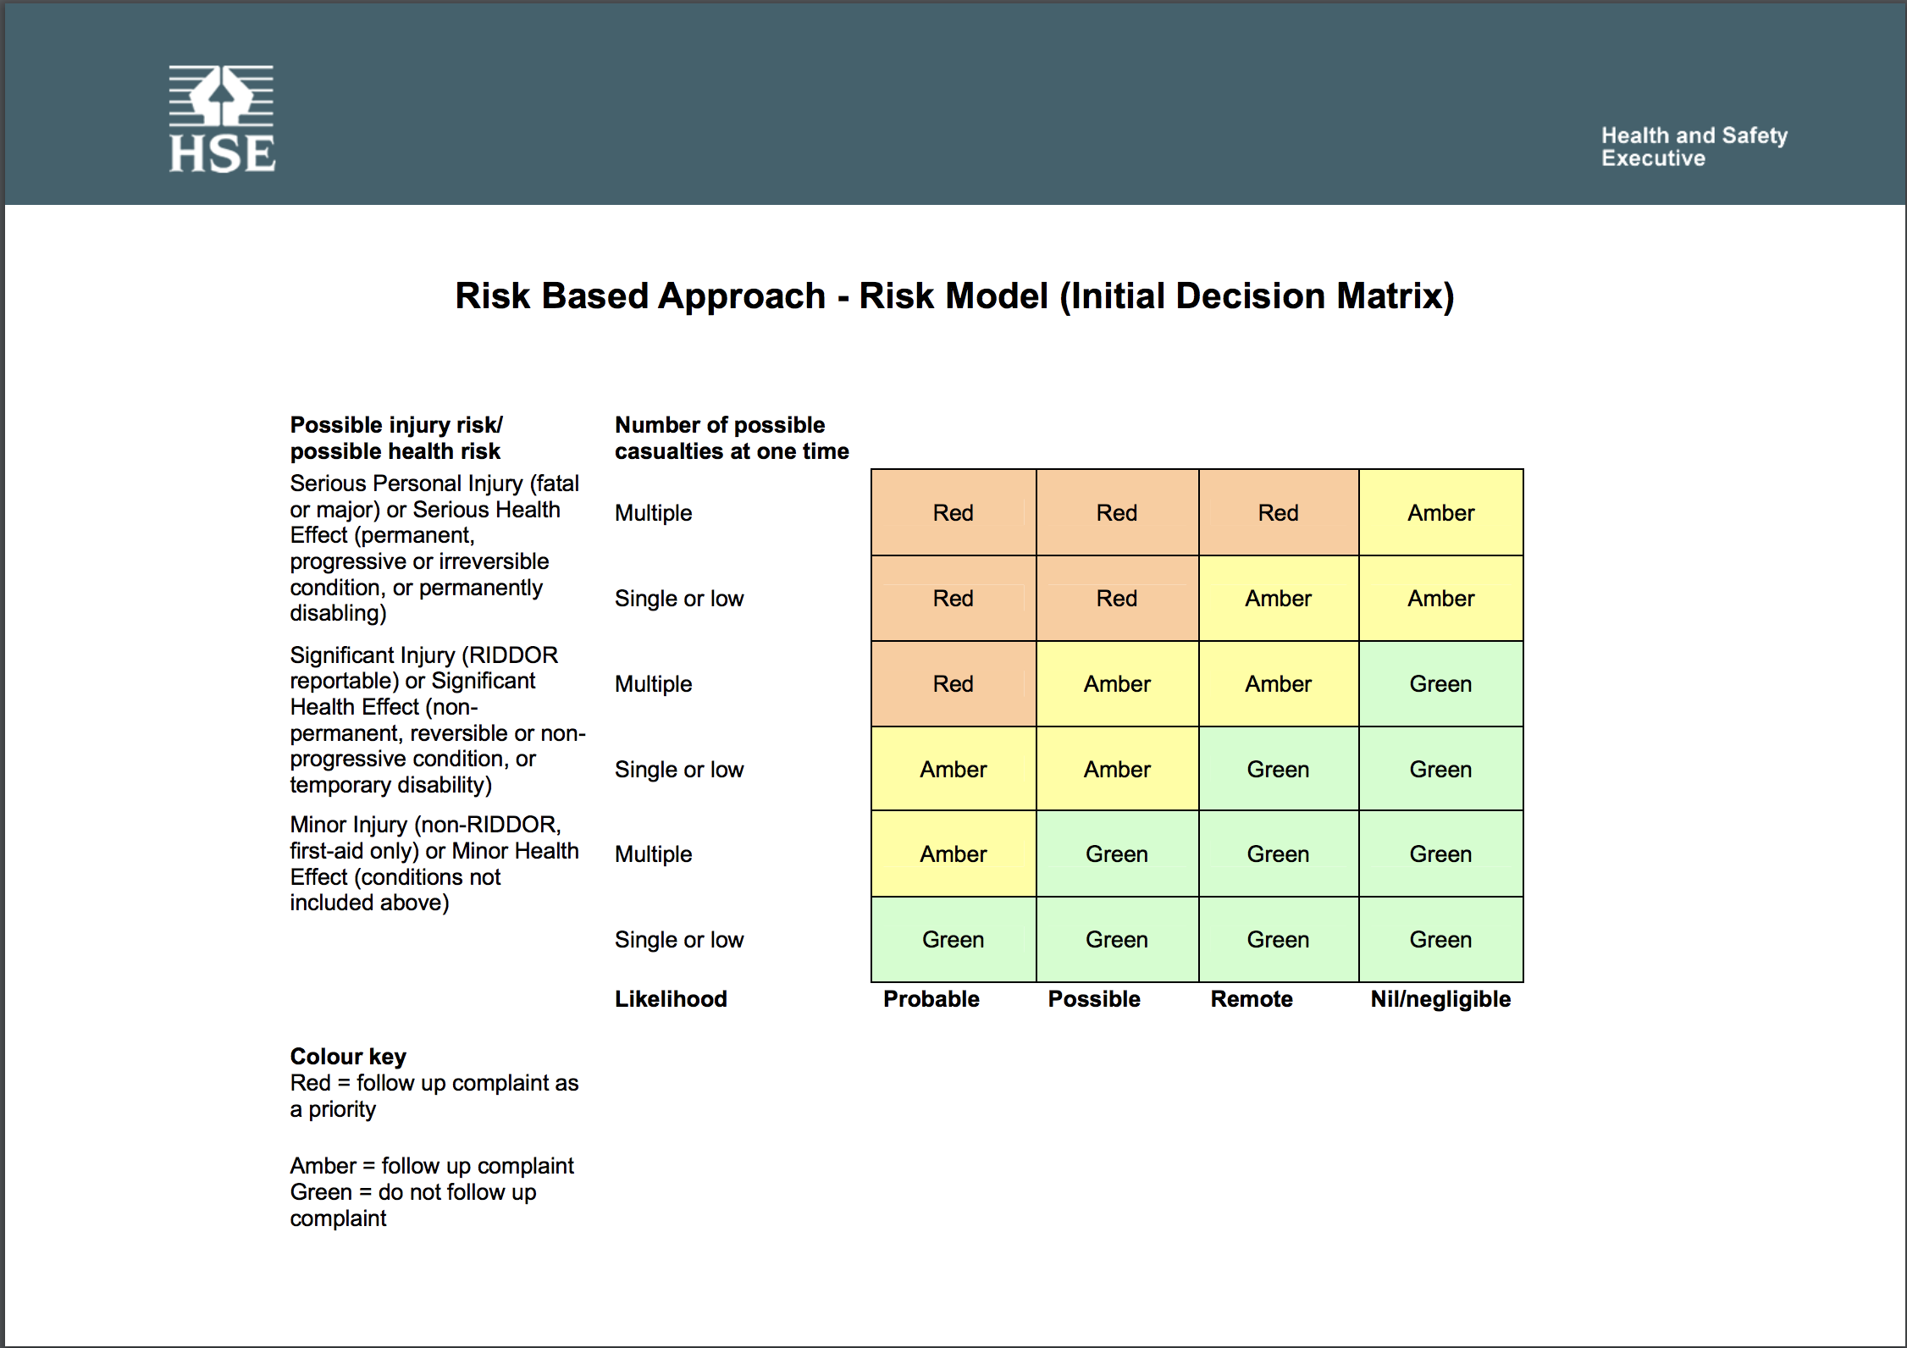Select red cell for Serious Multiple Probable
Image resolution: width=1907 pixels, height=1348 pixels.
coord(953,512)
